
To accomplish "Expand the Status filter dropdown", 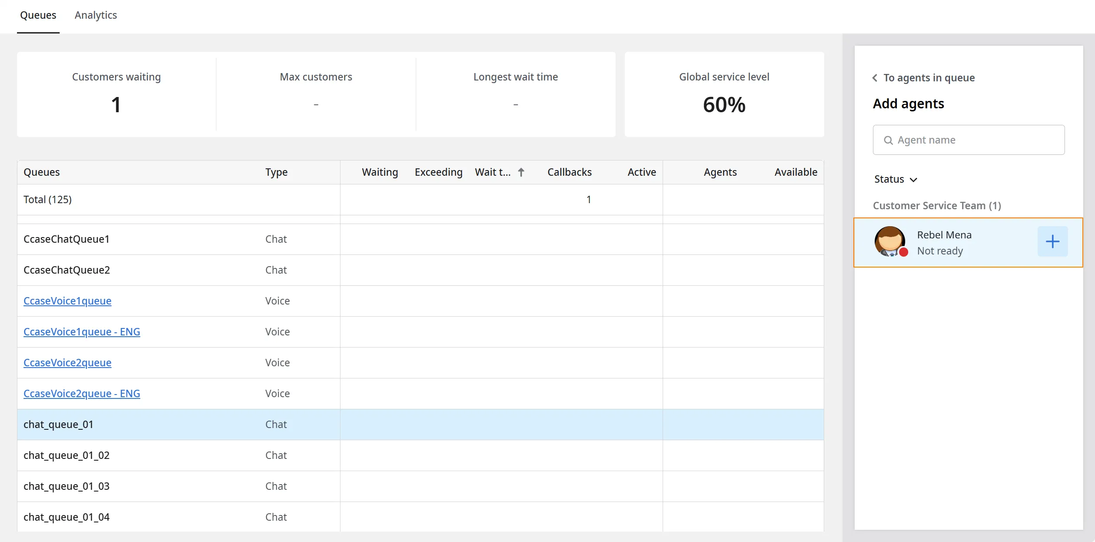I will coord(896,179).
